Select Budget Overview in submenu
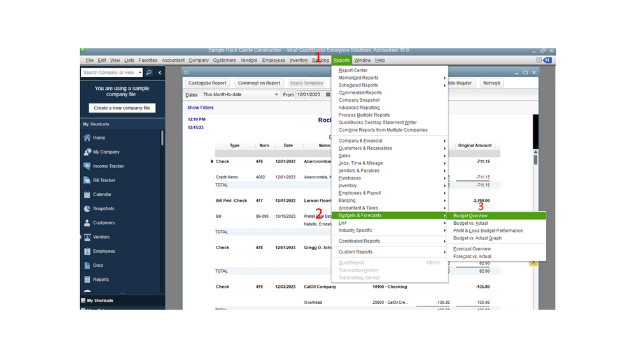This screenshot has height=358, width=636. (x=497, y=216)
